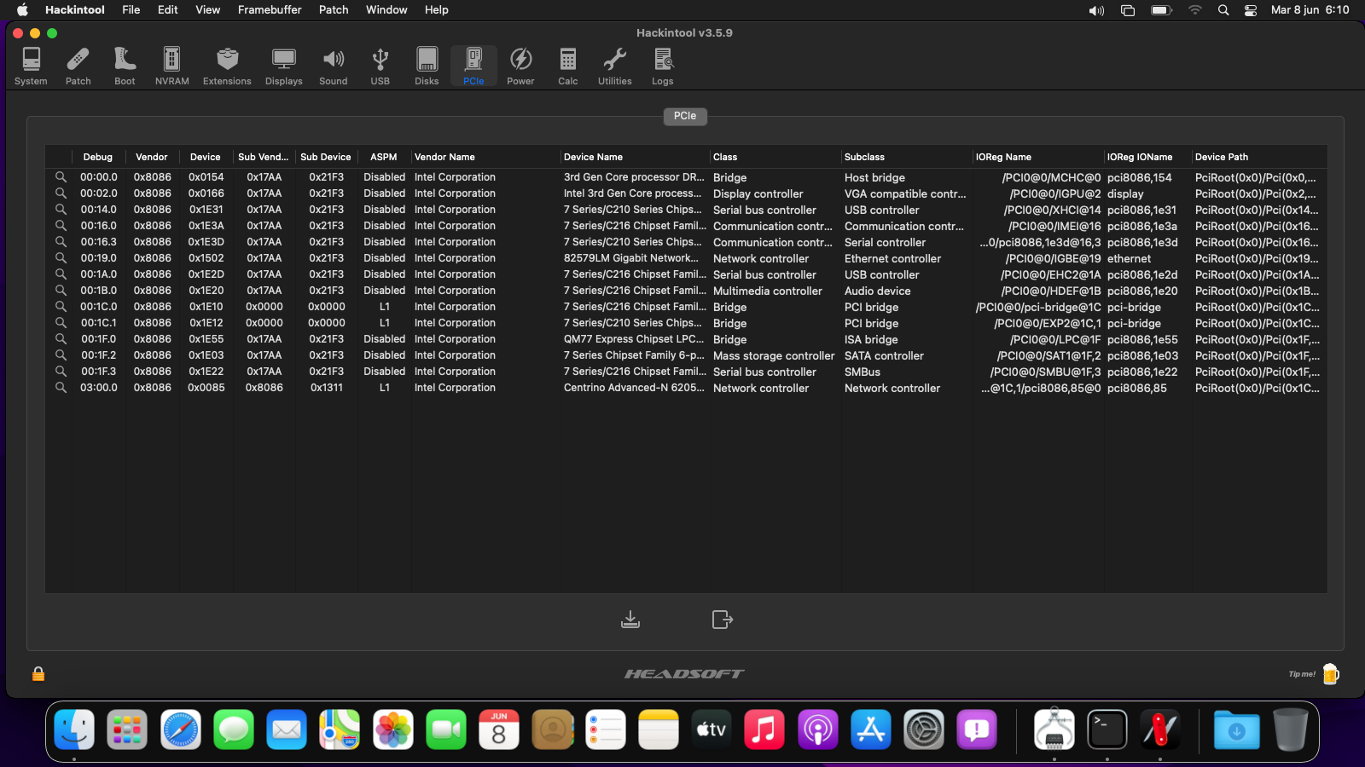Open the Hackintool application menu
The width and height of the screenshot is (1365, 767).
[75, 10]
